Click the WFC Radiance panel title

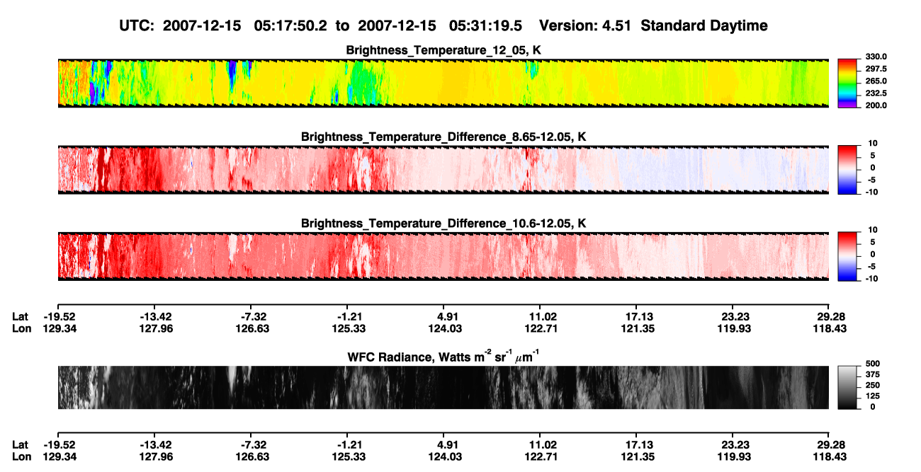[x=443, y=357]
